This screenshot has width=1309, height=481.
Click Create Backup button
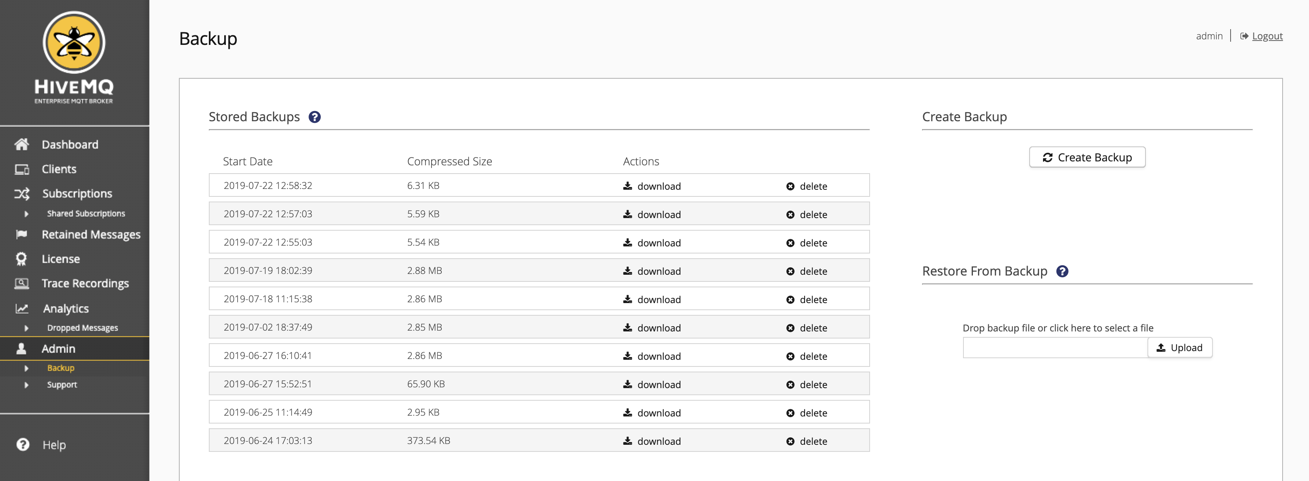[1087, 157]
